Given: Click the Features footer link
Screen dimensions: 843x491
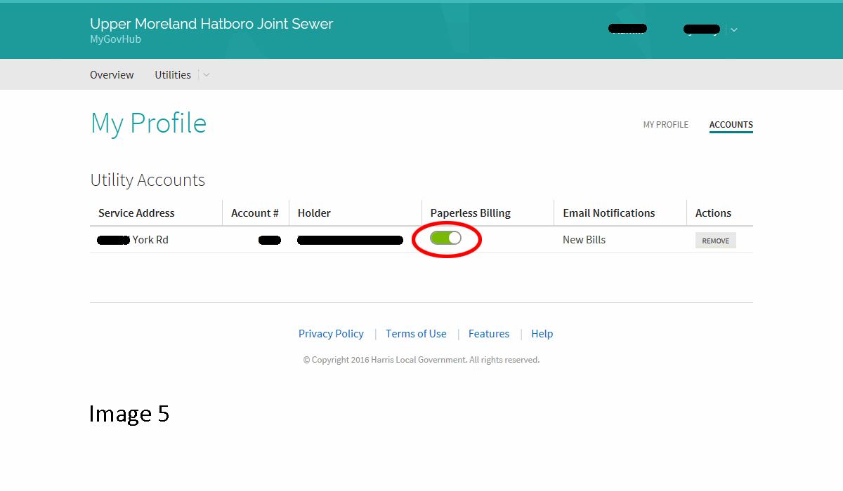Looking at the screenshot, I should (x=488, y=334).
